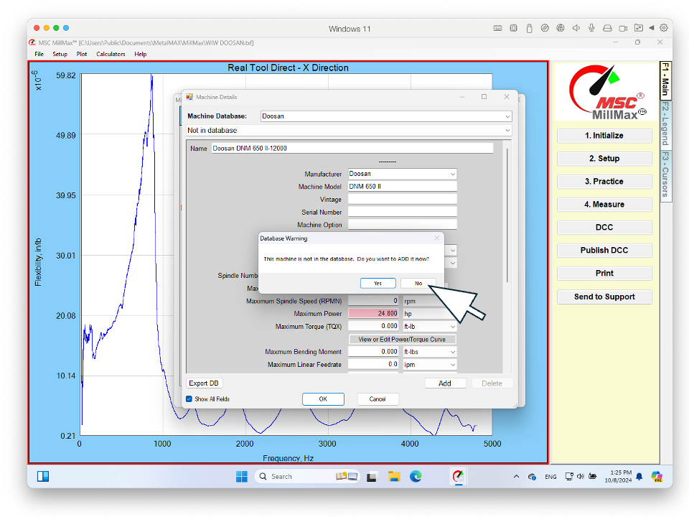The height and width of the screenshot is (517, 689).
Task: Toggle the Show All Fields checkbox
Action: click(189, 399)
